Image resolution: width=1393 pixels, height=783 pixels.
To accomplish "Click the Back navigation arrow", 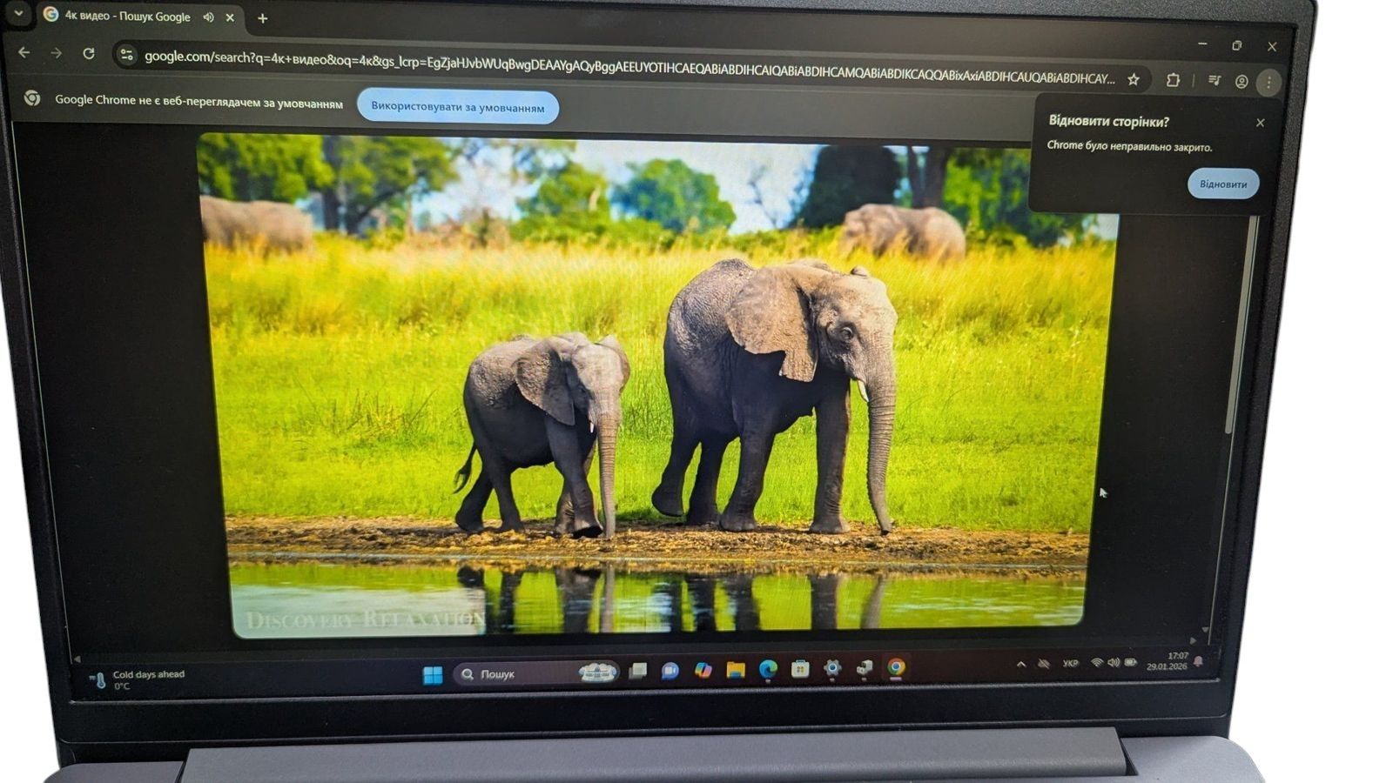I will 24,53.
